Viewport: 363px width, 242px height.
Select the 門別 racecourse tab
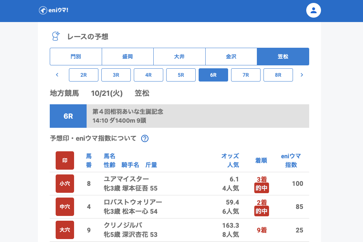[76, 57]
